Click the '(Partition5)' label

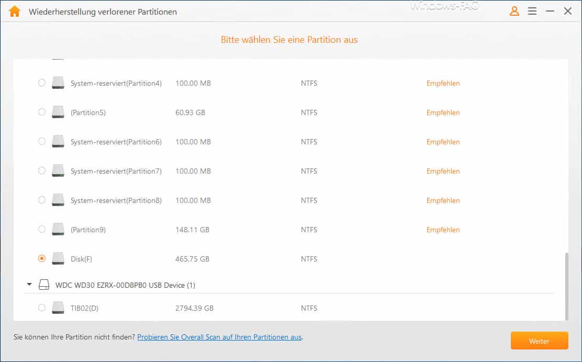pyautogui.click(x=88, y=112)
